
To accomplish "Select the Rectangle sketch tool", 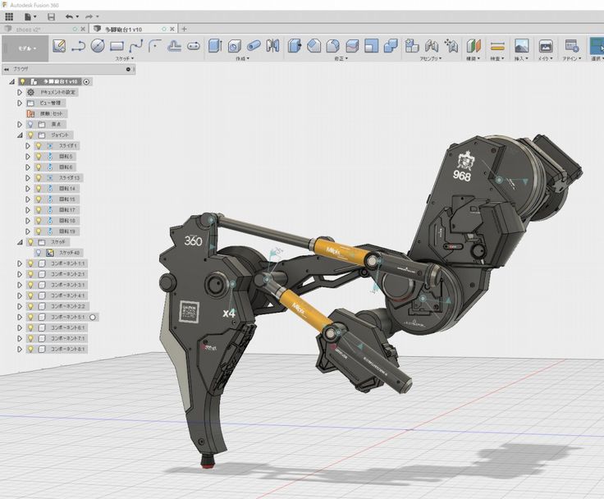I will pyautogui.click(x=117, y=46).
